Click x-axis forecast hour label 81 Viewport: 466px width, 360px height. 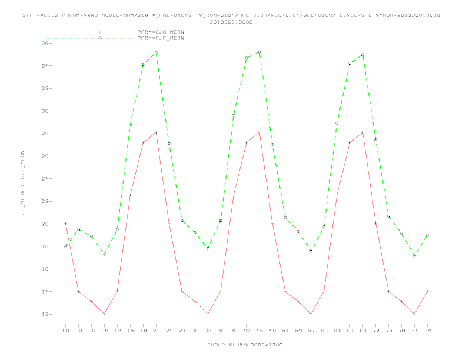pyautogui.click(x=415, y=331)
